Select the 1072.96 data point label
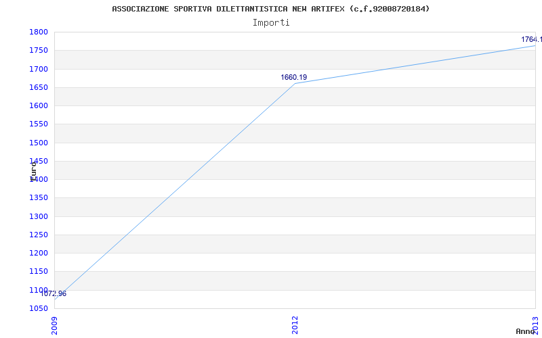This screenshot has width=542, height=338. click(54, 294)
